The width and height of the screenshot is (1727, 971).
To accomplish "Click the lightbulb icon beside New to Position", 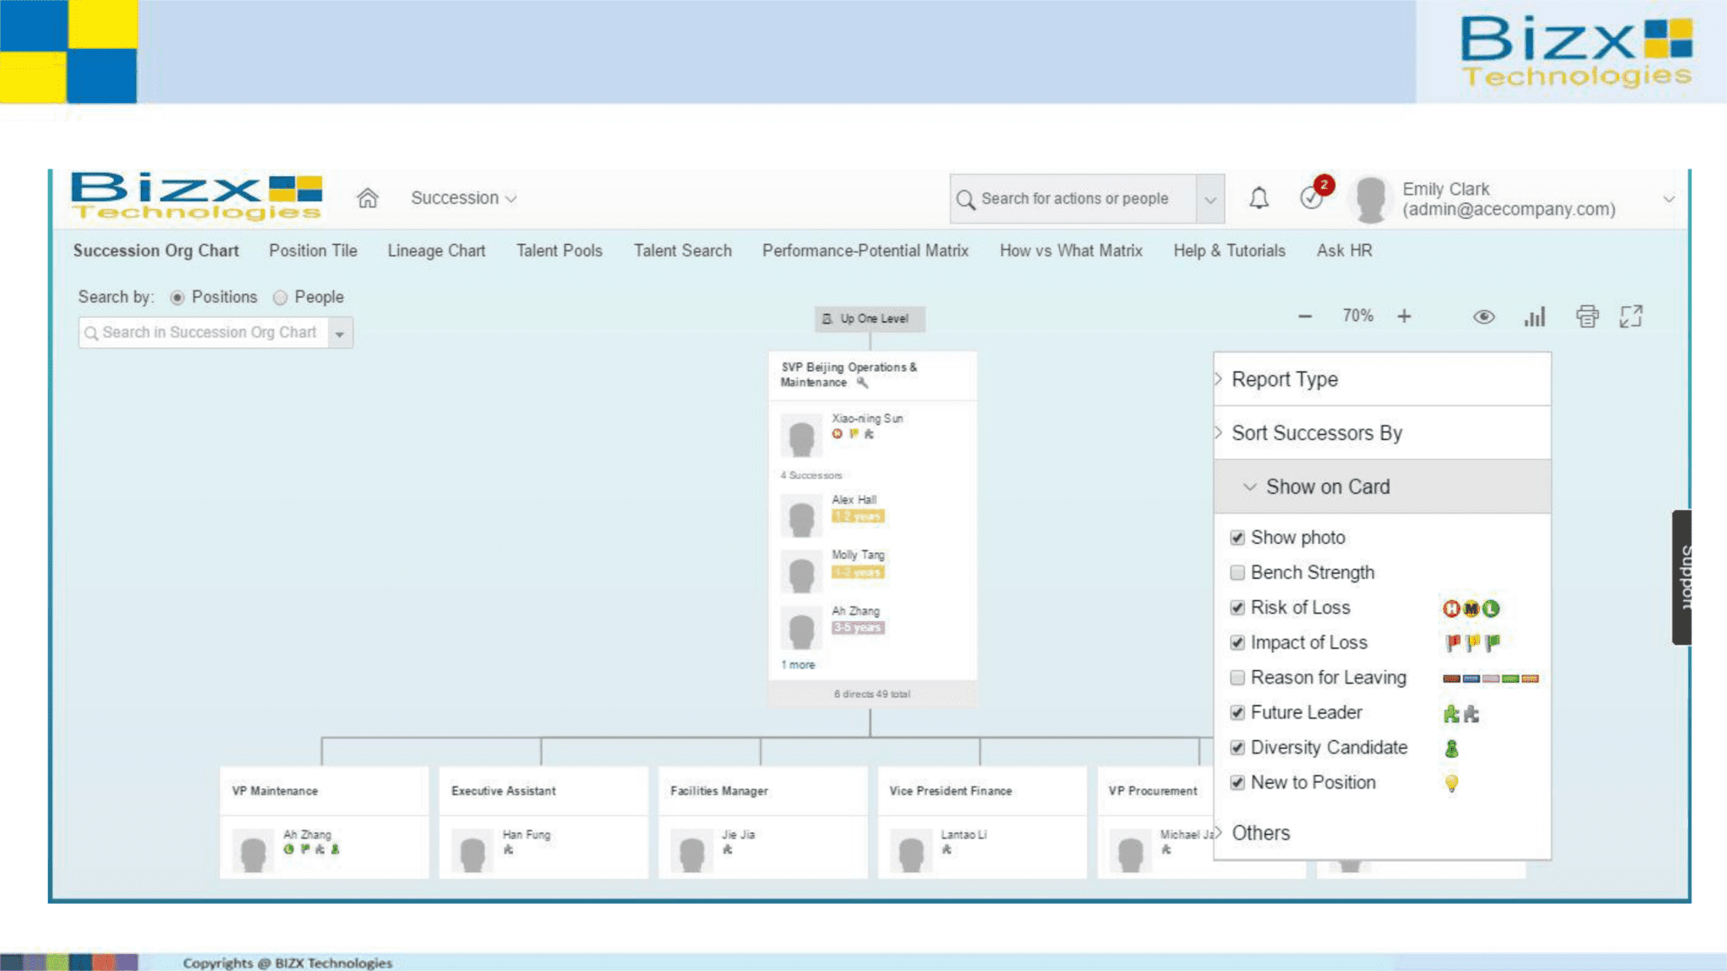I will pyautogui.click(x=1451, y=782).
